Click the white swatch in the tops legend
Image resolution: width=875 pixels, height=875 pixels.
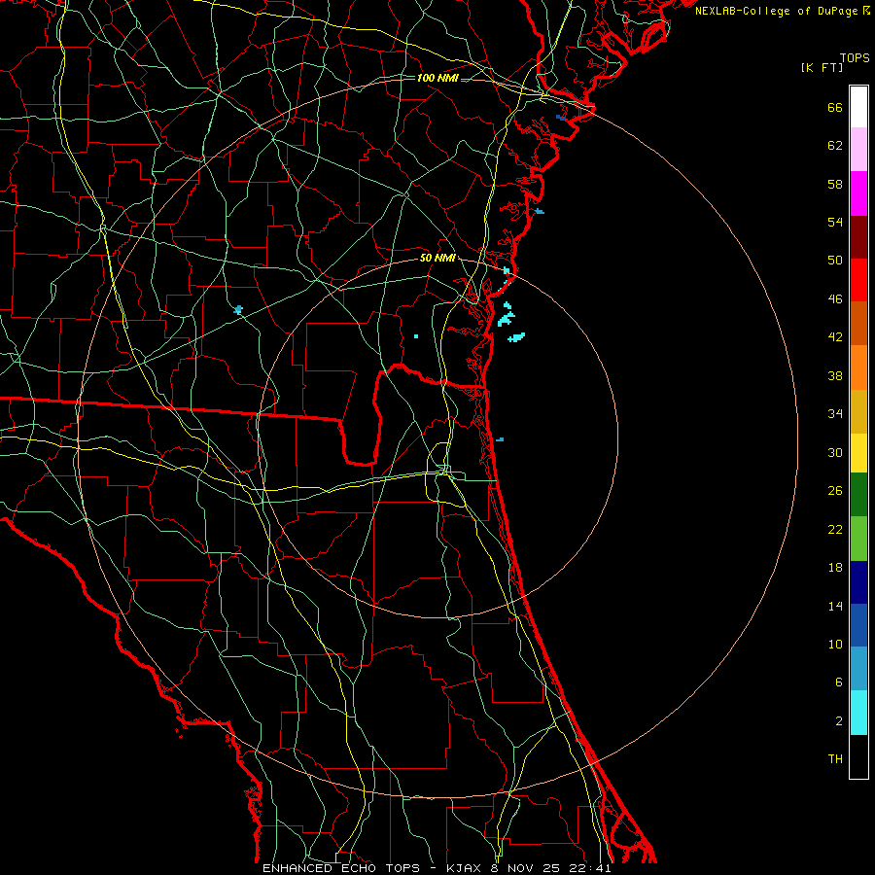[858, 107]
